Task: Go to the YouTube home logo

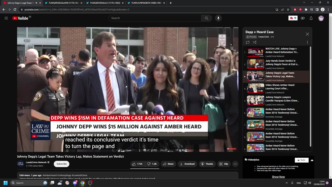Action: point(20,18)
